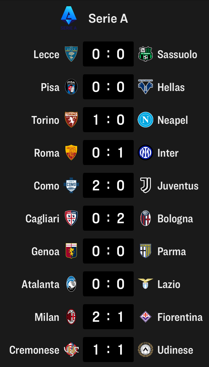Click the Lecce club crest

point(71,54)
